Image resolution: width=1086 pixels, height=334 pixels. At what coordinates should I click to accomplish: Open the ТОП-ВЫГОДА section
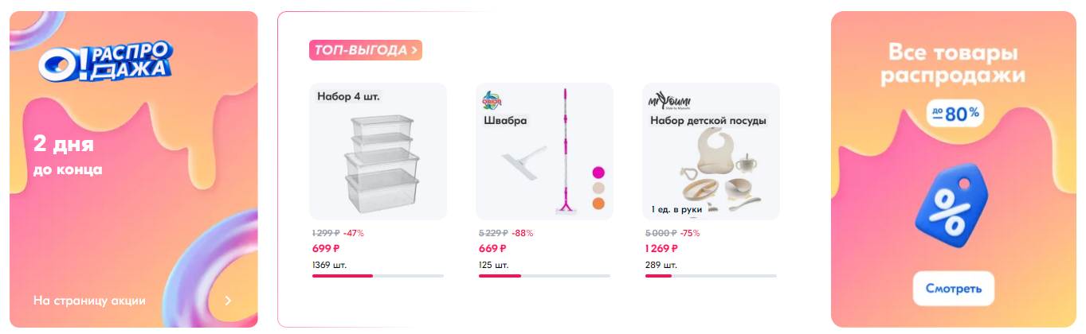pyautogui.click(x=365, y=50)
